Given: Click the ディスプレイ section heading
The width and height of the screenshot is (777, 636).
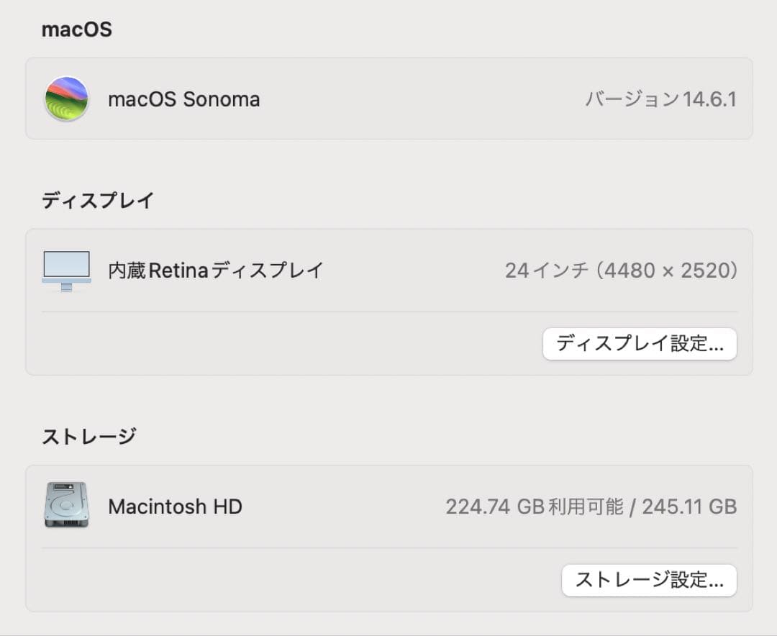Looking at the screenshot, I should click(97, 200).
